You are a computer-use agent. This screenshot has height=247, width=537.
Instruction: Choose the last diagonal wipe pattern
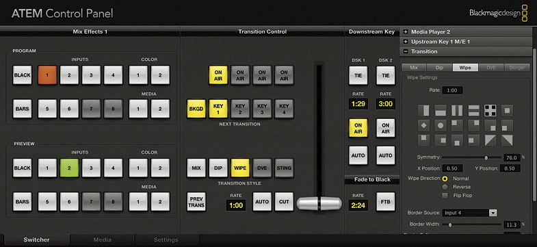pyautogui.click(x=507, y=140)
